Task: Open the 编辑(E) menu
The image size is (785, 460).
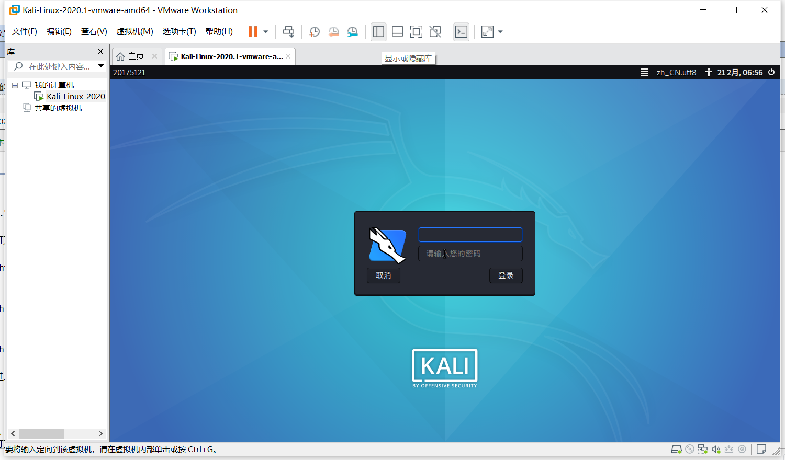Action: point(59,31)
